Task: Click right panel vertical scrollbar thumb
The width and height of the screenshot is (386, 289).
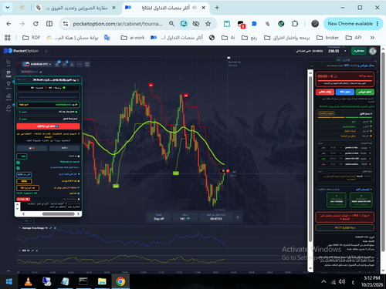Action: (310, 160)
